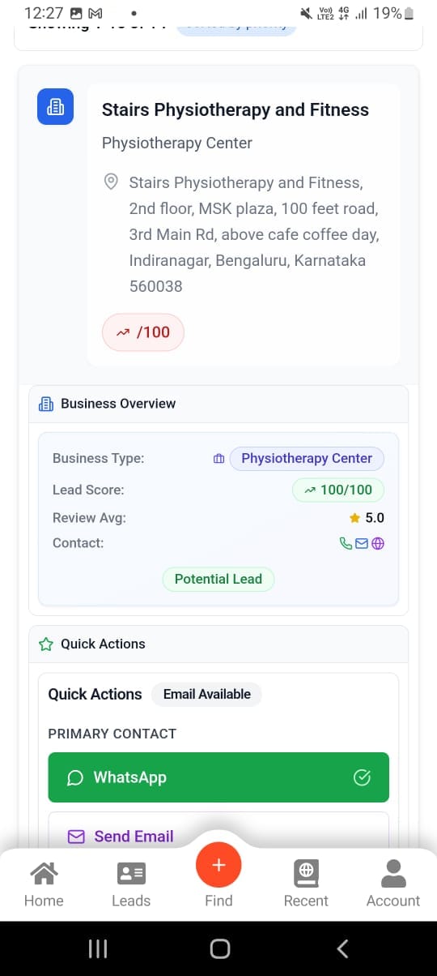The image size is (437, 976).
Task: Tap the Email Available tag
Action: 207,694
